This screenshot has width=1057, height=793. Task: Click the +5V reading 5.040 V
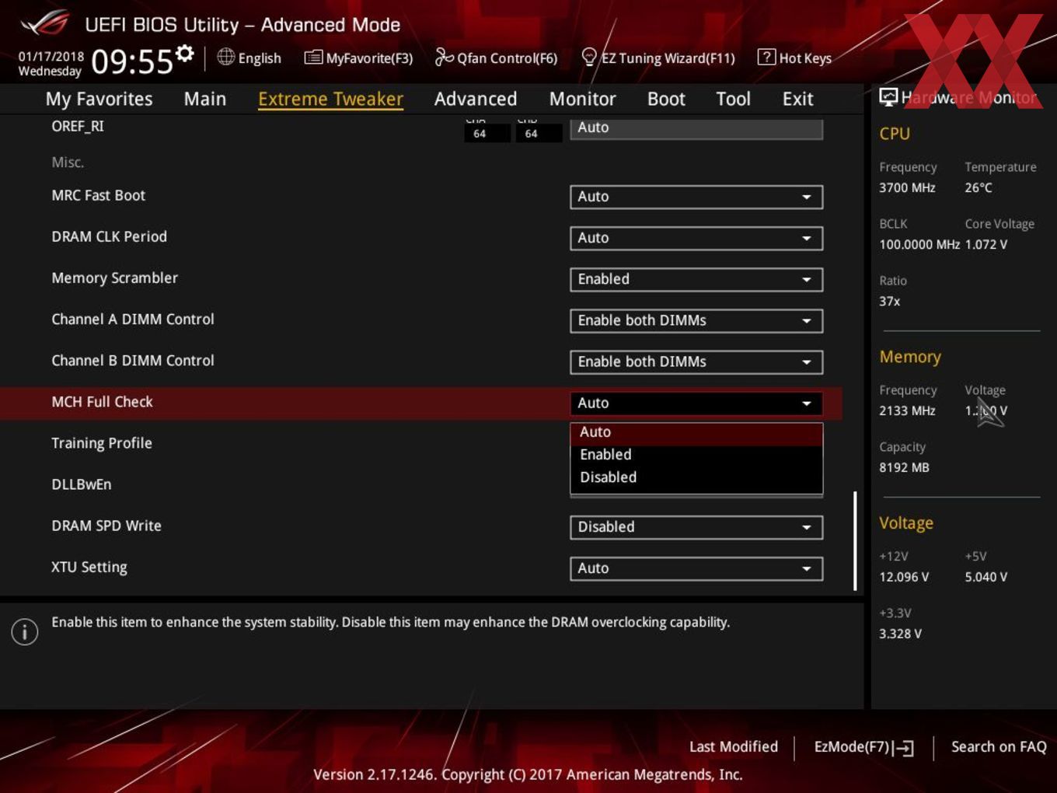pos(986,577)
